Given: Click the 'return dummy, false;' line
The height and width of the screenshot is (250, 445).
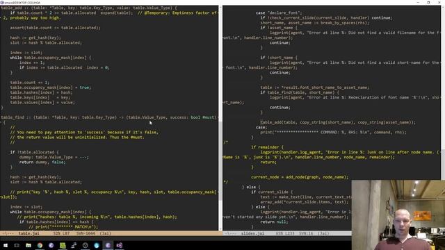Looking at the screenshot, I should coord(42,162).
